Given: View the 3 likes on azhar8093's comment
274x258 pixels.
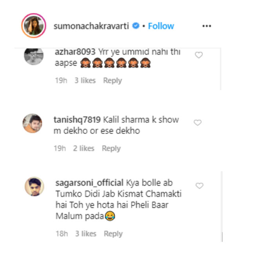Looking at the screenshot, I should click(x=85, y=81).
